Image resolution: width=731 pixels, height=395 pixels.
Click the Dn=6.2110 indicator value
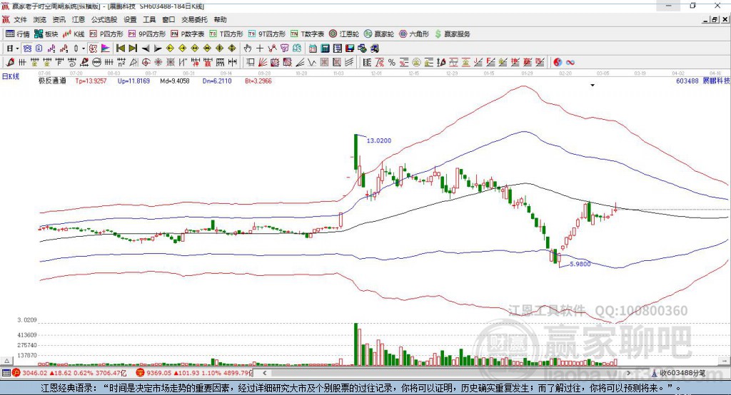(x=217, y=81)
